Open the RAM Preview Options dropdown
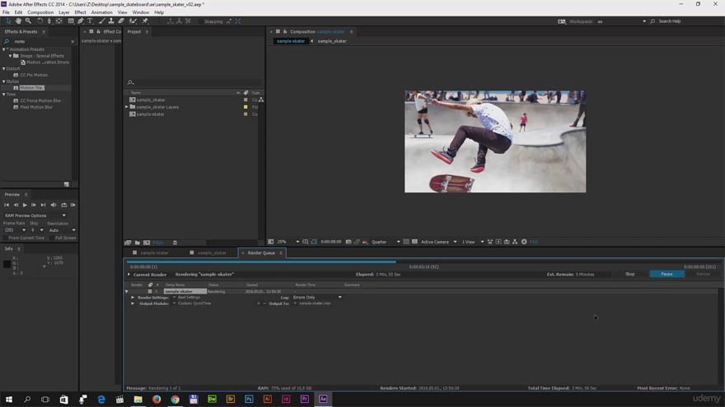The width and height of the screenshot is (725, 407). pos(35,215)
